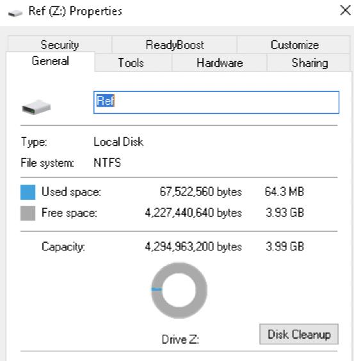354x361 pixels.
Task: Switch to the ReadyBoost tab
Action: (175, 45)
